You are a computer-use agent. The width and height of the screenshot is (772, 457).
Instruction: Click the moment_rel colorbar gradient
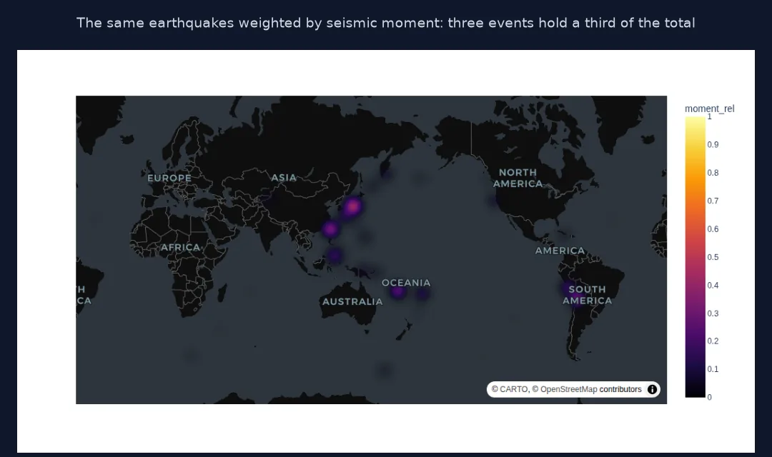tap(695, 257)
